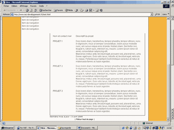Switch to 'Re: Réf. : Re: R...' taskbar window
The height and width of the screenshot is (130, 174).
click(x=26, y=128)
